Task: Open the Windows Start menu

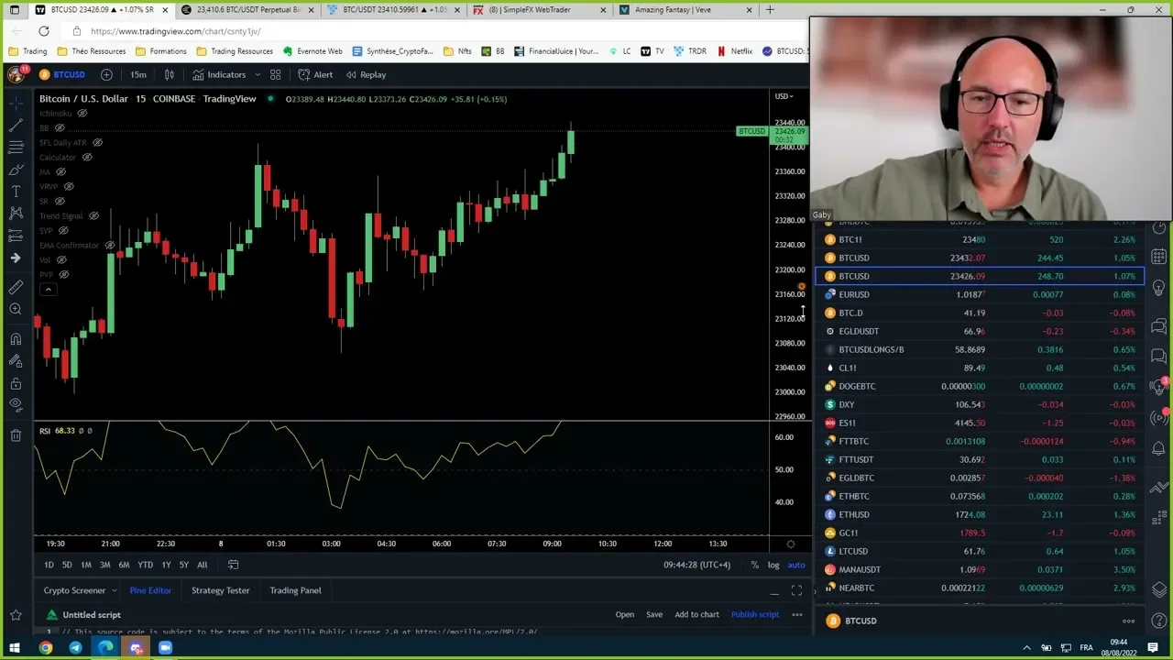Action: tap(15, 648)
